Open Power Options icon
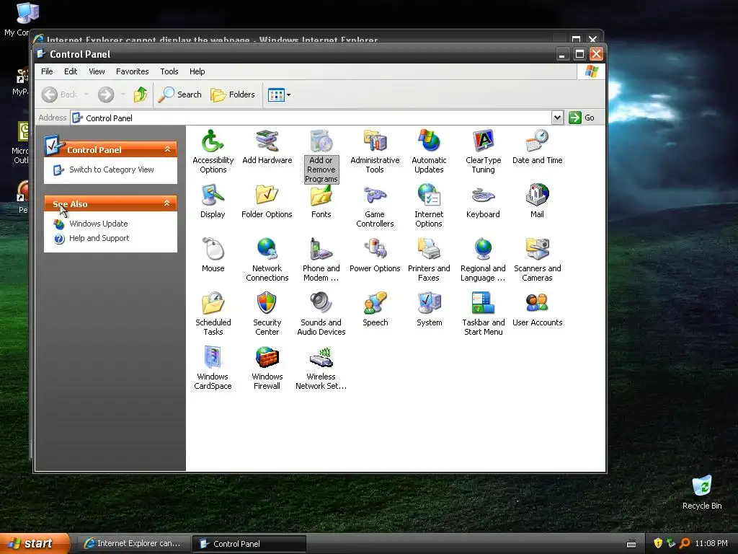Image resolution: width=738 pixels, height=554 pixels. pos(375,249)
